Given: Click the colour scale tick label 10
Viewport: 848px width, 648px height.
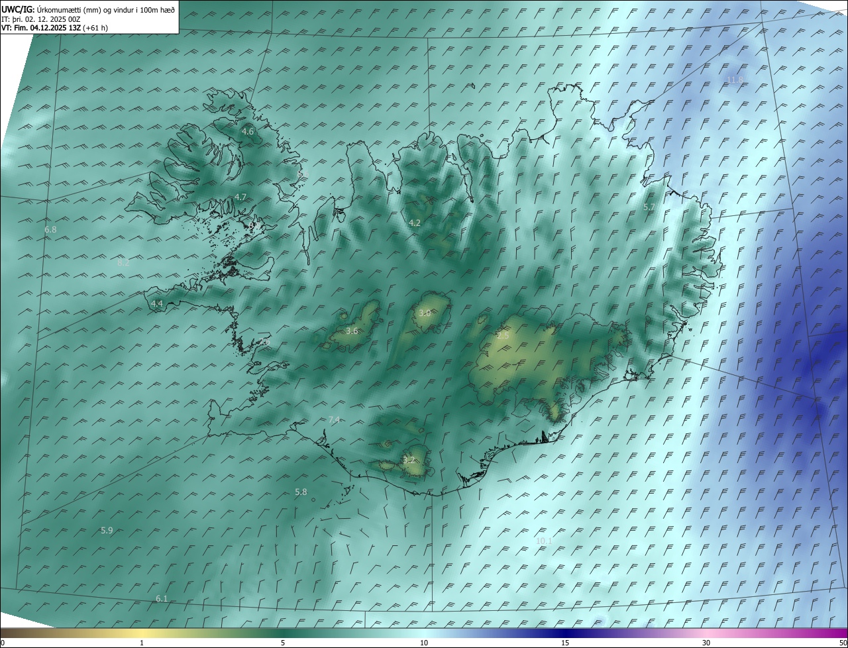Looking at the screenshot, I should 424,643.
